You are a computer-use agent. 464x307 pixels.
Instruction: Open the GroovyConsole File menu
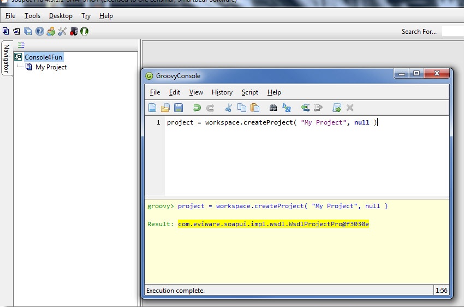pyautogui.click(x=155, y=92)
